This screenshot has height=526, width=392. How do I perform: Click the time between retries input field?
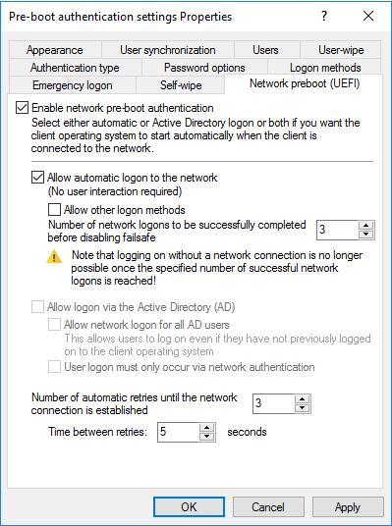point(179,432)
